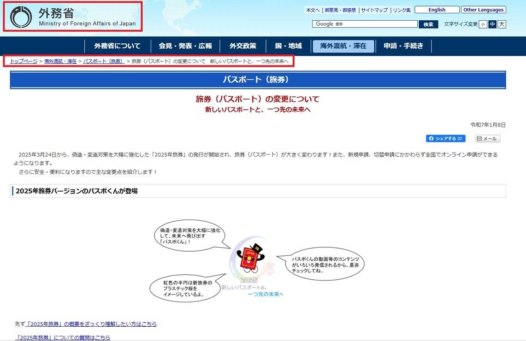Click the Passpo-kun mascot image
This screenshot has width=526, height=341.
click(248, 259)
